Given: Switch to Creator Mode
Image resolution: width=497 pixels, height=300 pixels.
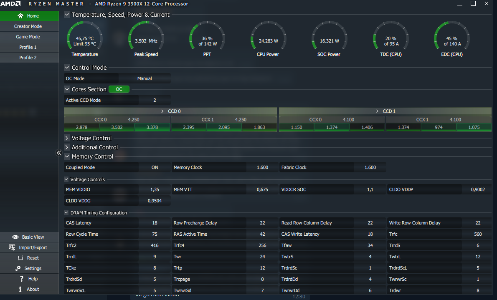Looking at the screenshot, I should (x=30, y=26).
